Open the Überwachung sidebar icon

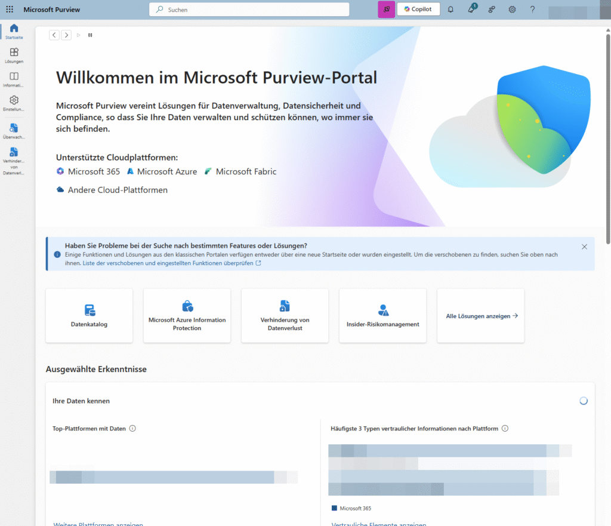13,130
